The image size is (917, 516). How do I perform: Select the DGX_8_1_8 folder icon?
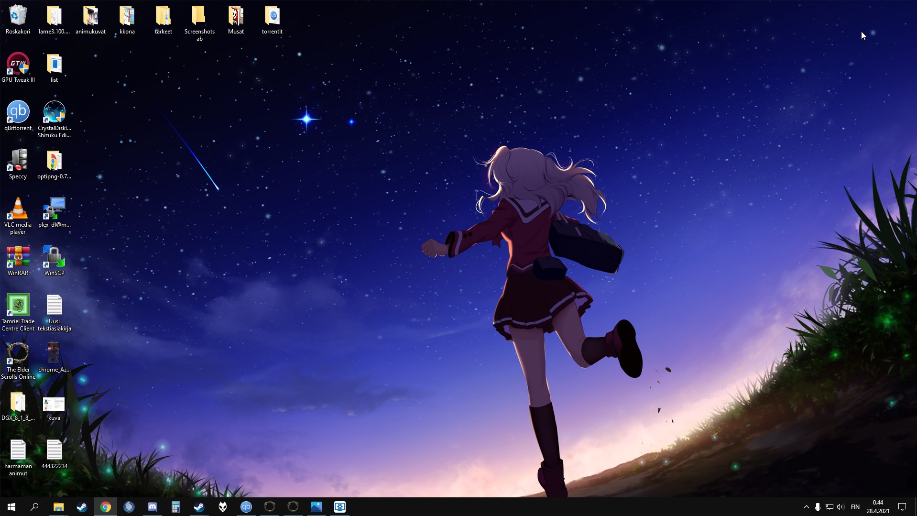pos(18,406)
